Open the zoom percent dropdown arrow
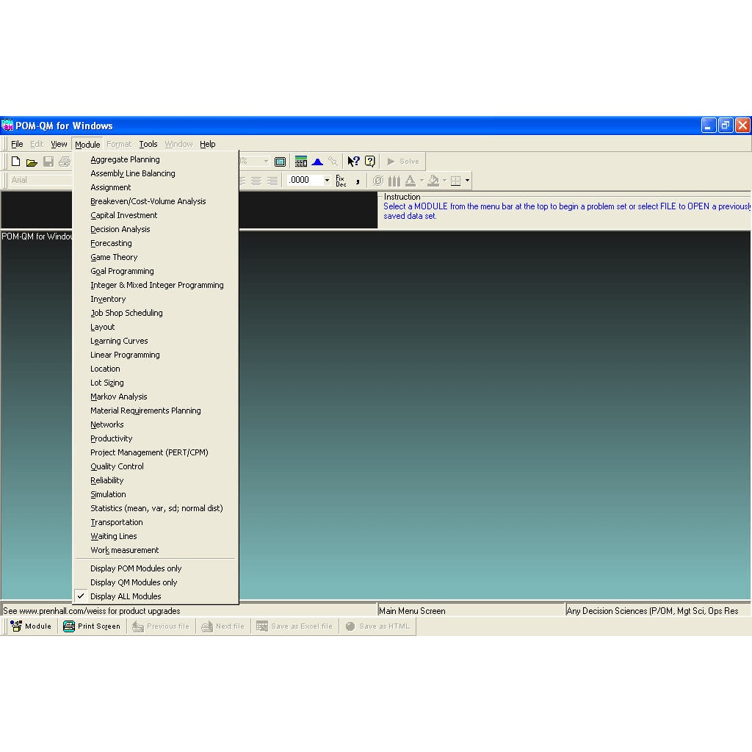The width and height of the screenshot is (752, 752). pyautogui.click(x=266, y=162)
